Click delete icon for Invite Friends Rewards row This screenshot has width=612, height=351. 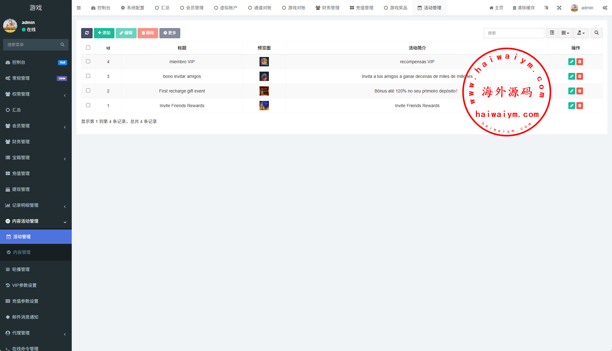[x=580, y=106]
